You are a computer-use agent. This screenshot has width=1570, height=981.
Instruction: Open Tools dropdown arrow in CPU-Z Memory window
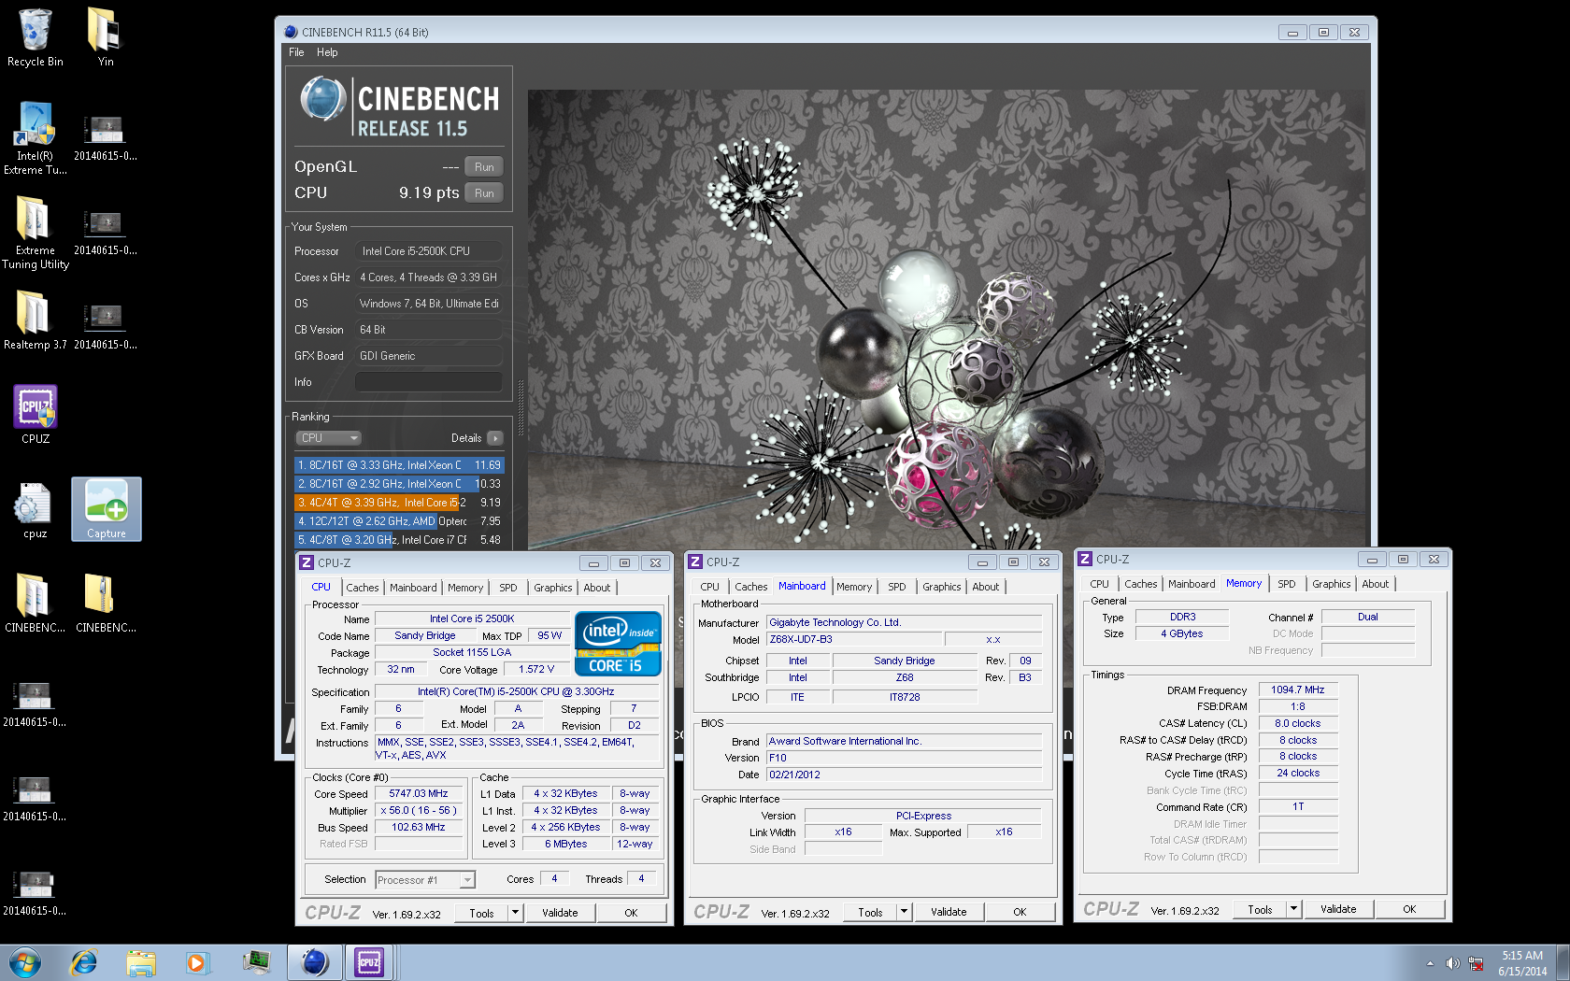[1293, 909]
